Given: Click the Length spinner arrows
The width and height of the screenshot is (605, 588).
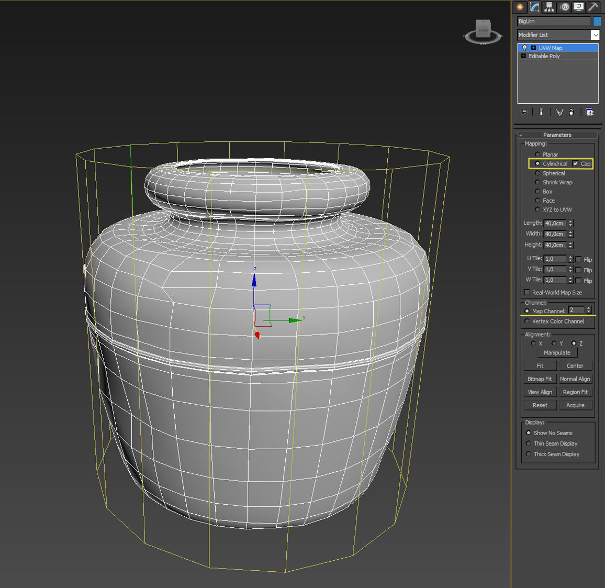Looking at the screenshot, I should tap(570, 223).
